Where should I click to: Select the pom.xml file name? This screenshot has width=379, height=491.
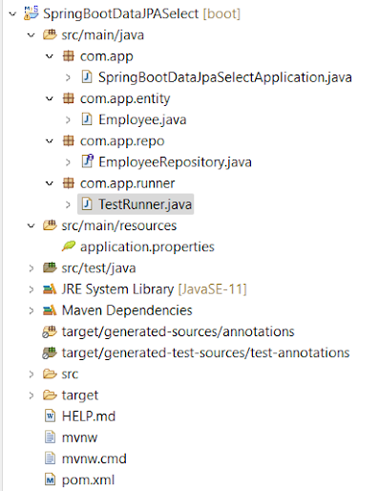pos(88,480)
